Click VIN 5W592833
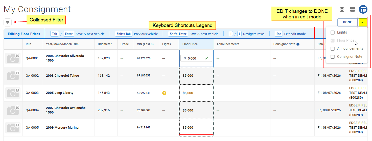This screenshot has width=372, height=141. [x=144, y=93]
